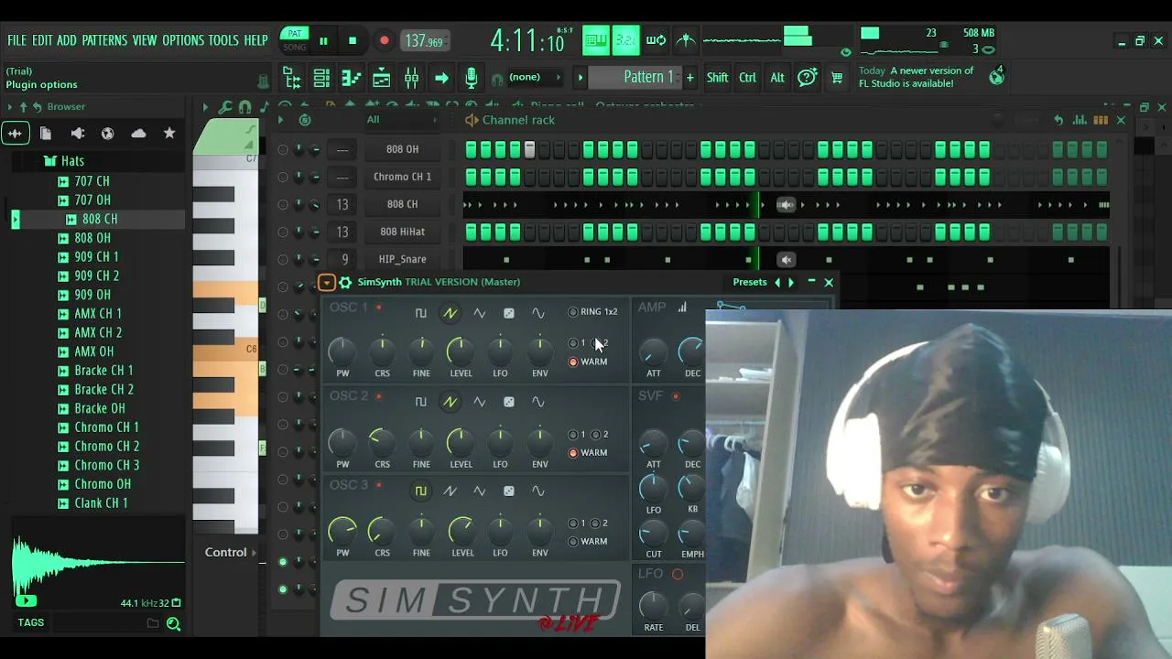The image size is (1172, 659).
Task: Expand the Pattern selector left arrow
Action: [x=580, y=77]
